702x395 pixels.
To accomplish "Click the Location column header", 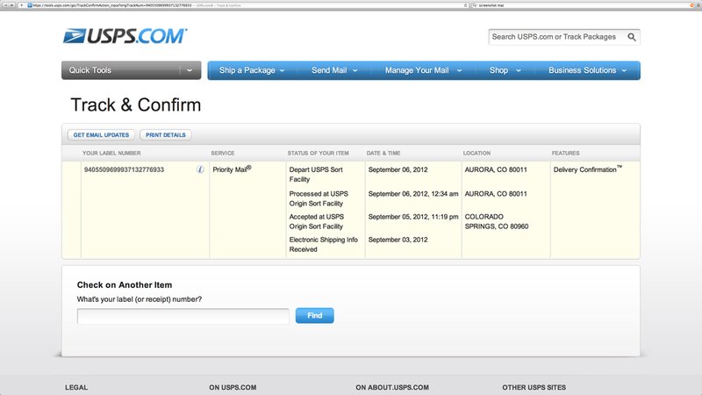I will tap(476, 153).
